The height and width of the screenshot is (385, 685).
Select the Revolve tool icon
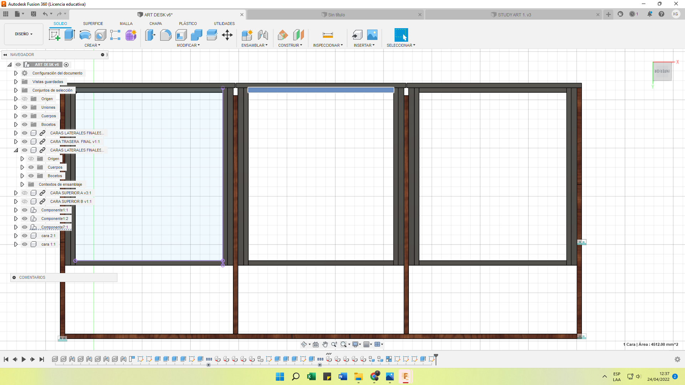85,35
